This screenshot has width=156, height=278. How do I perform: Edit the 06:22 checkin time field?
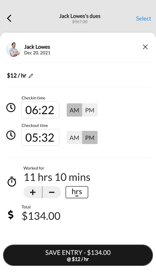point(40,110)
